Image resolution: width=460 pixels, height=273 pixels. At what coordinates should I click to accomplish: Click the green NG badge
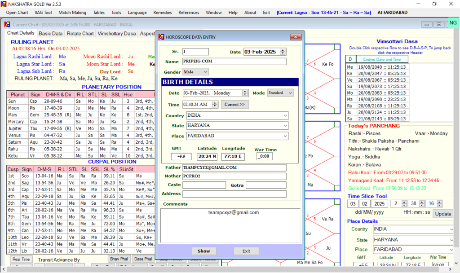click(453, 23)
